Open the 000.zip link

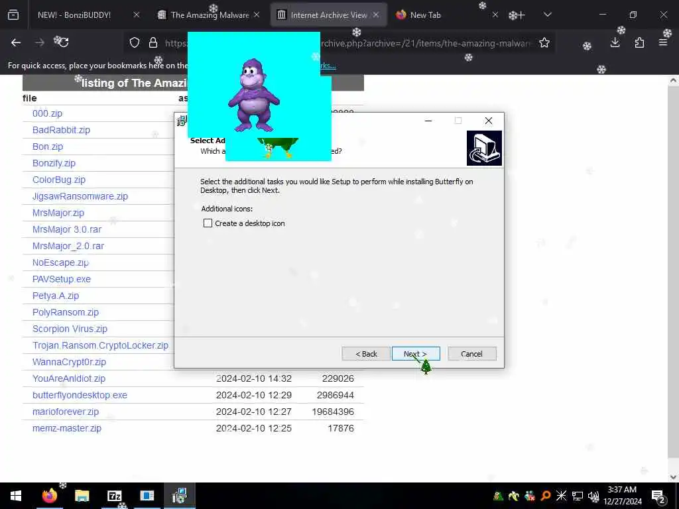[47, 113]
